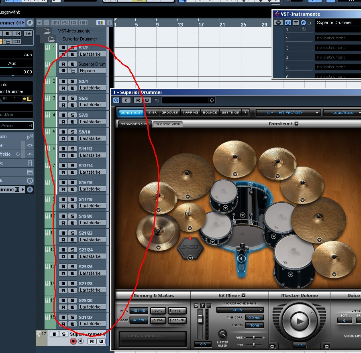
Task: Switch to the CONSTRUCT tab
Action: tap(131, 113)
